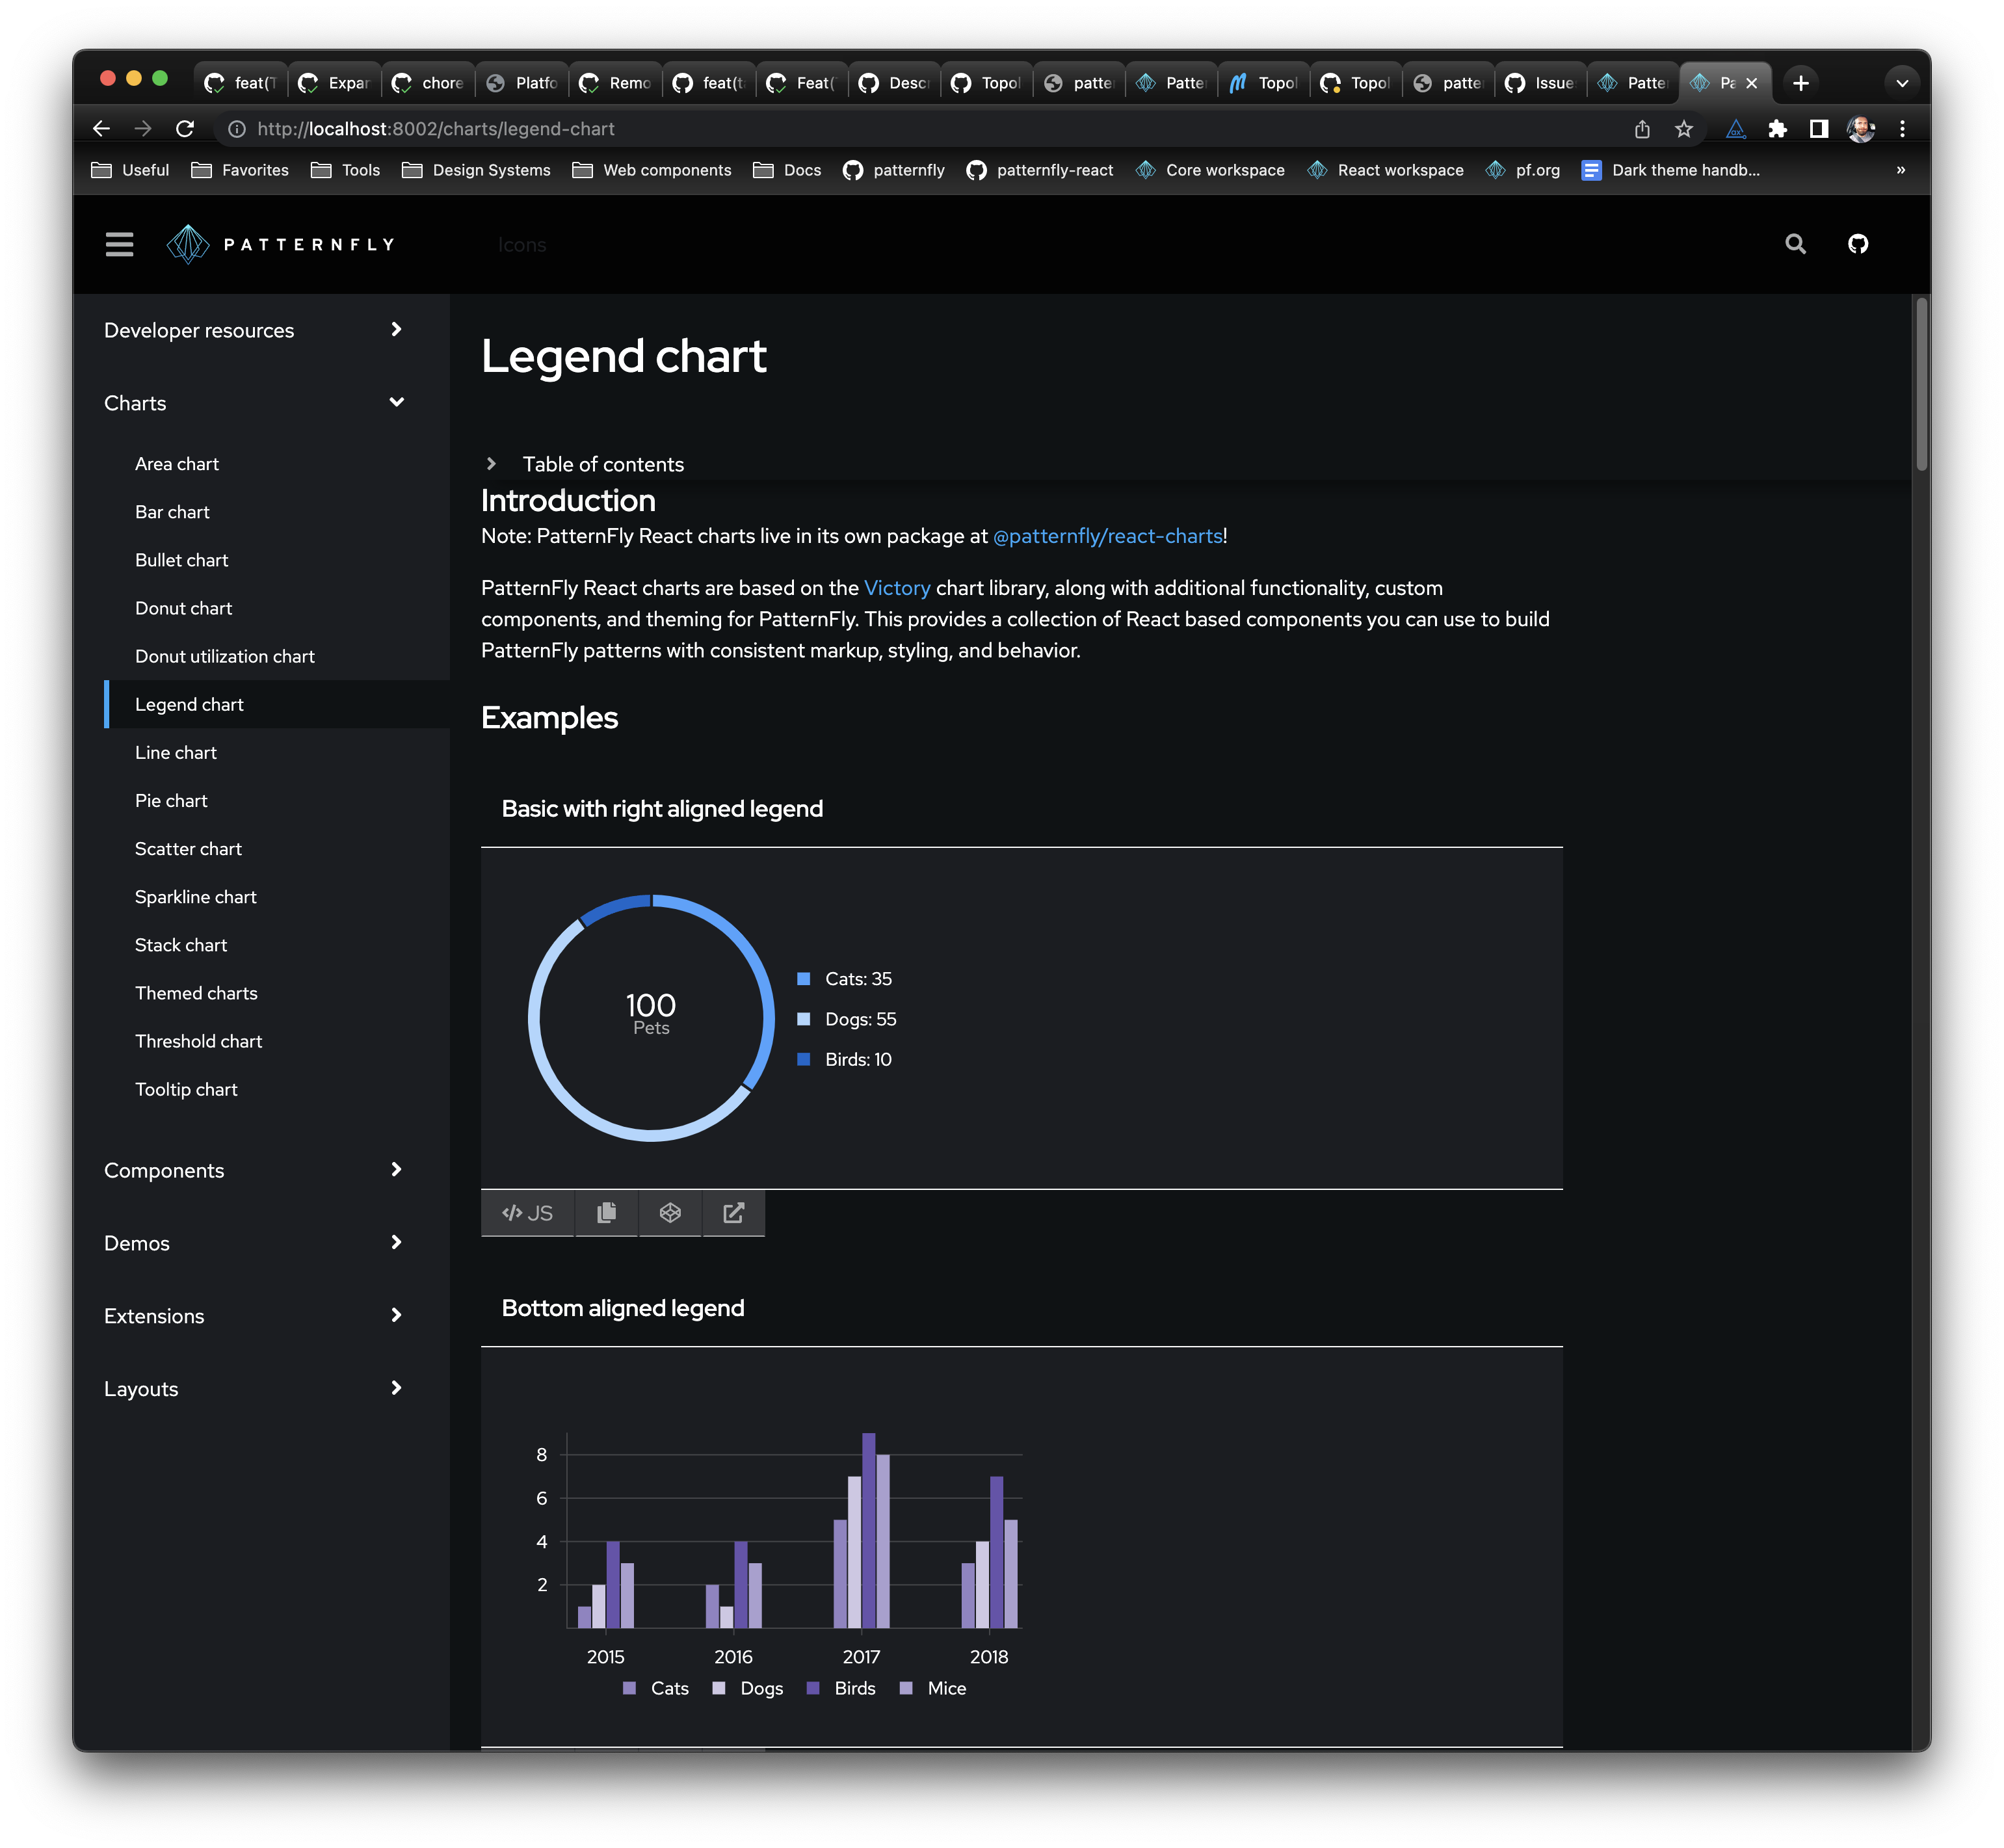Open example in CodeSandbox icon
Screen dimensions: 2004x1848
(670, 1213)
